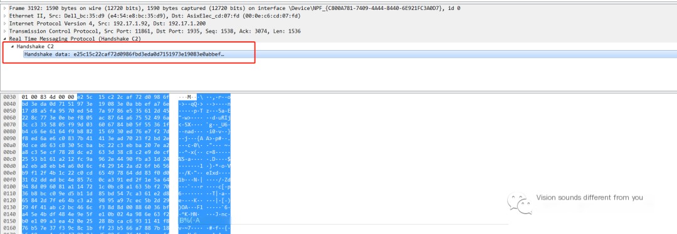Click hex offset 0030 row
The image size is (677, 234).
(x=9, y=97)
